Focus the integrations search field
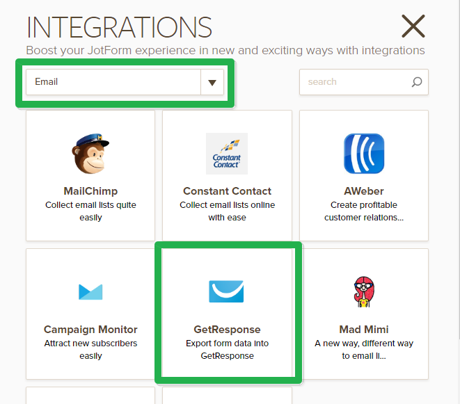This screenshot has width=460, height=404. pos(355,82)
